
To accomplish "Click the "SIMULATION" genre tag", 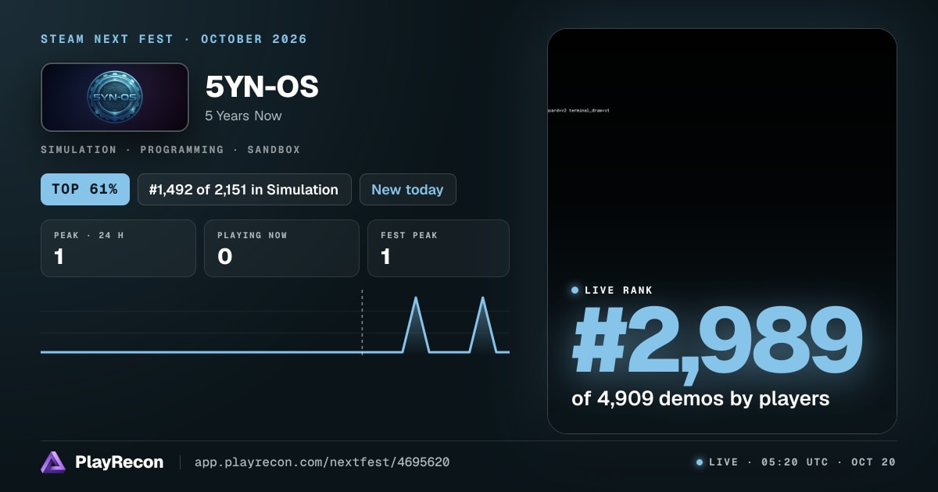I will coord(78,149).
